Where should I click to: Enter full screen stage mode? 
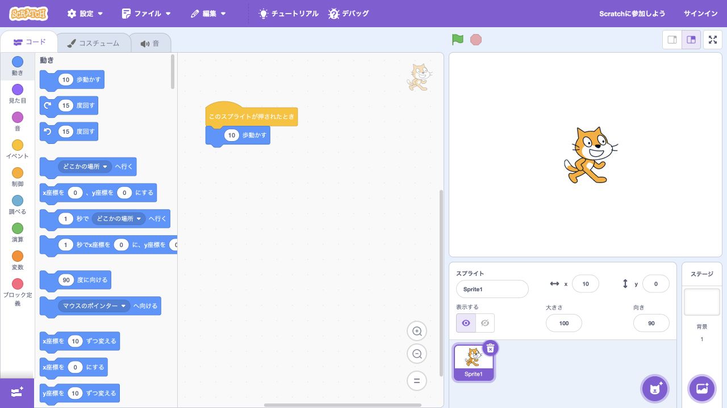click(713, 40)
